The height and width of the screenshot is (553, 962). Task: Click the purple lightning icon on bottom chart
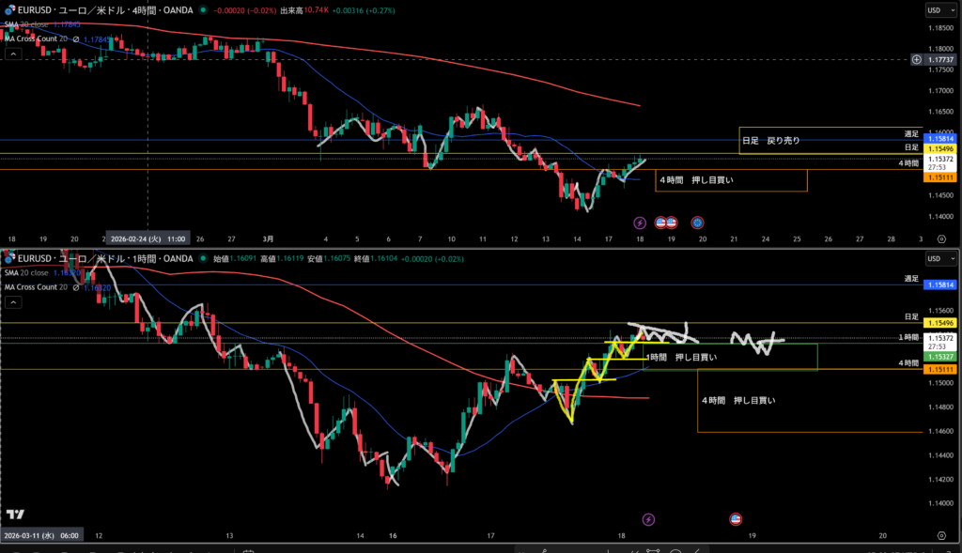coord(648,518)
